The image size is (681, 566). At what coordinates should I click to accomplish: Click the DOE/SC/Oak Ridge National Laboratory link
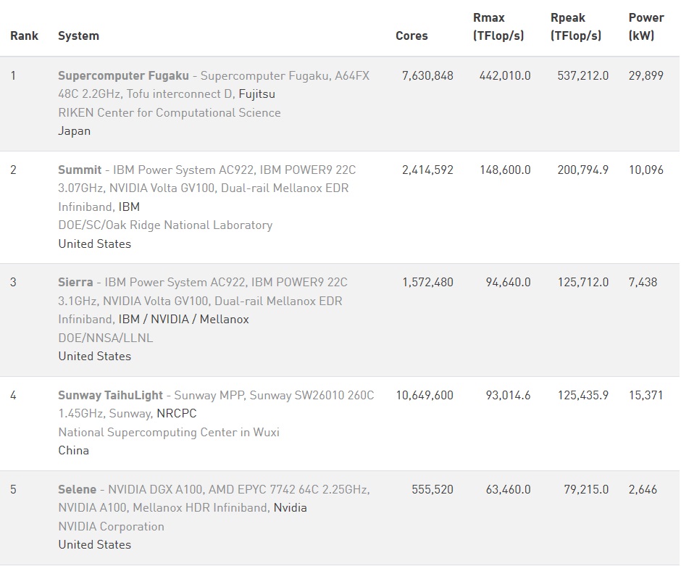165,225
